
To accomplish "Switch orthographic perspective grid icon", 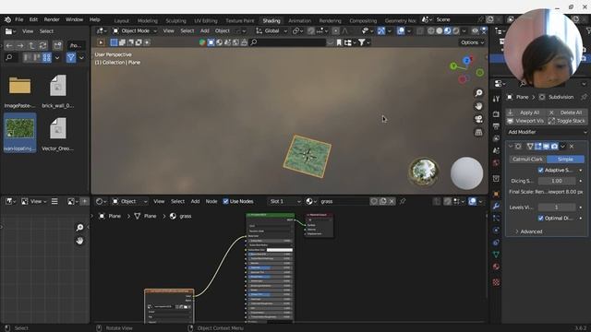I will [x=478, y=132].
